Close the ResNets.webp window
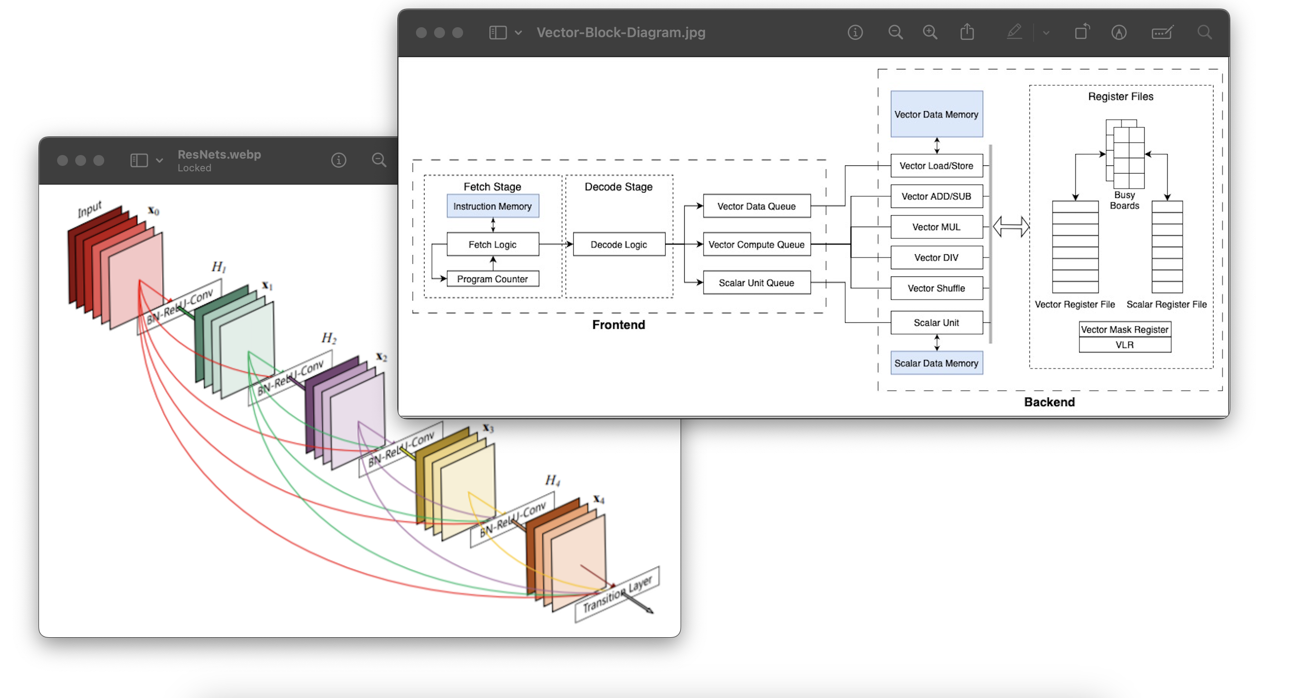This screenshot has height=698, width=1305. coord(63,161)
